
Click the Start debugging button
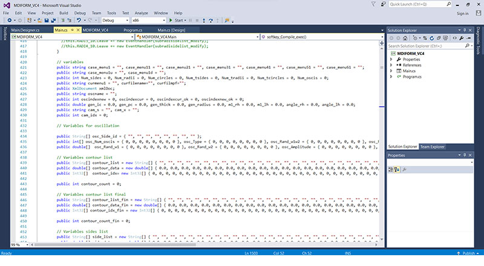(x=175, y=21)
